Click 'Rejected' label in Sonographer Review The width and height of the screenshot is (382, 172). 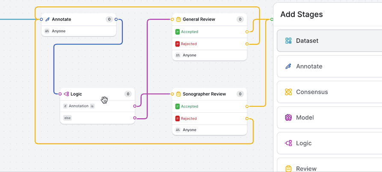tap(189, 119)
